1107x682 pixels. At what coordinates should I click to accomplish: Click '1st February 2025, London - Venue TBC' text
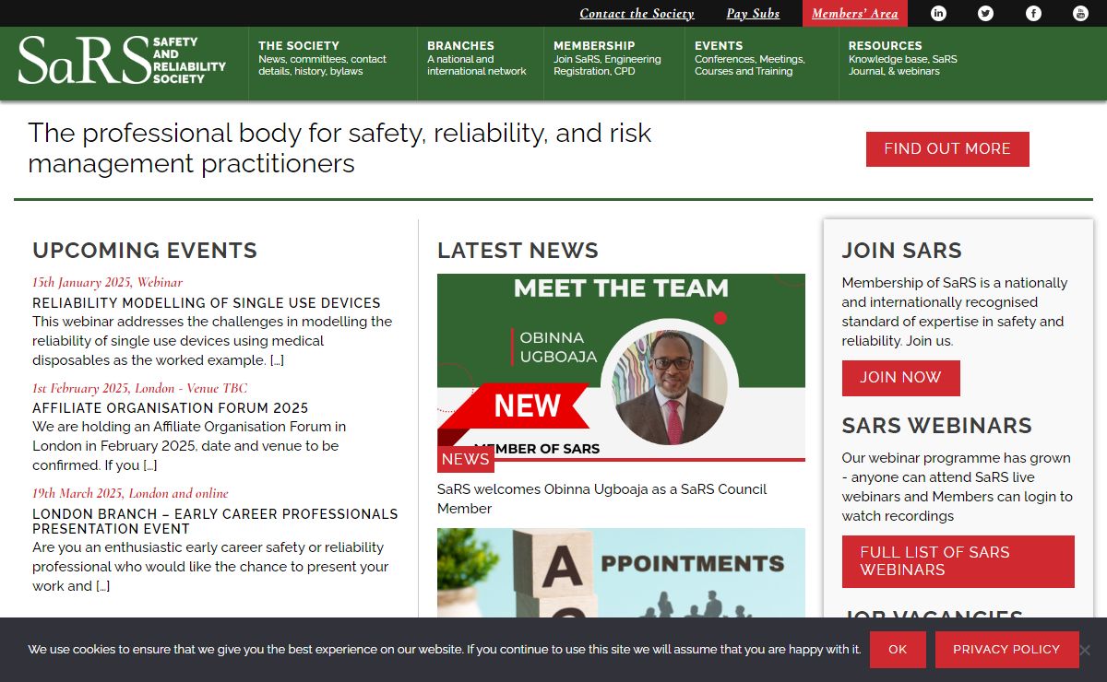click(x=139, y=388)
